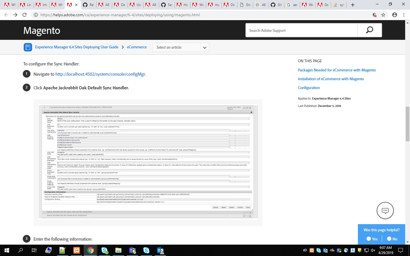Open the Sync Handler configuration screenshot
Screen dimensions: 410x256
pyautogui.click(x=148, y=162)
